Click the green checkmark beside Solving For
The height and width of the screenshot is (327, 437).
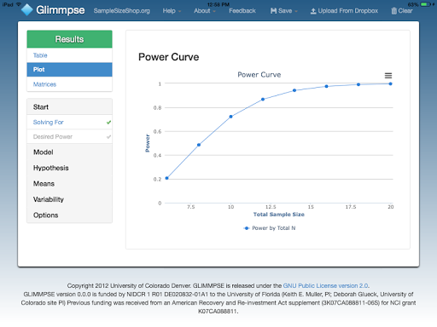pyautogui.click(x=108, y=123)
